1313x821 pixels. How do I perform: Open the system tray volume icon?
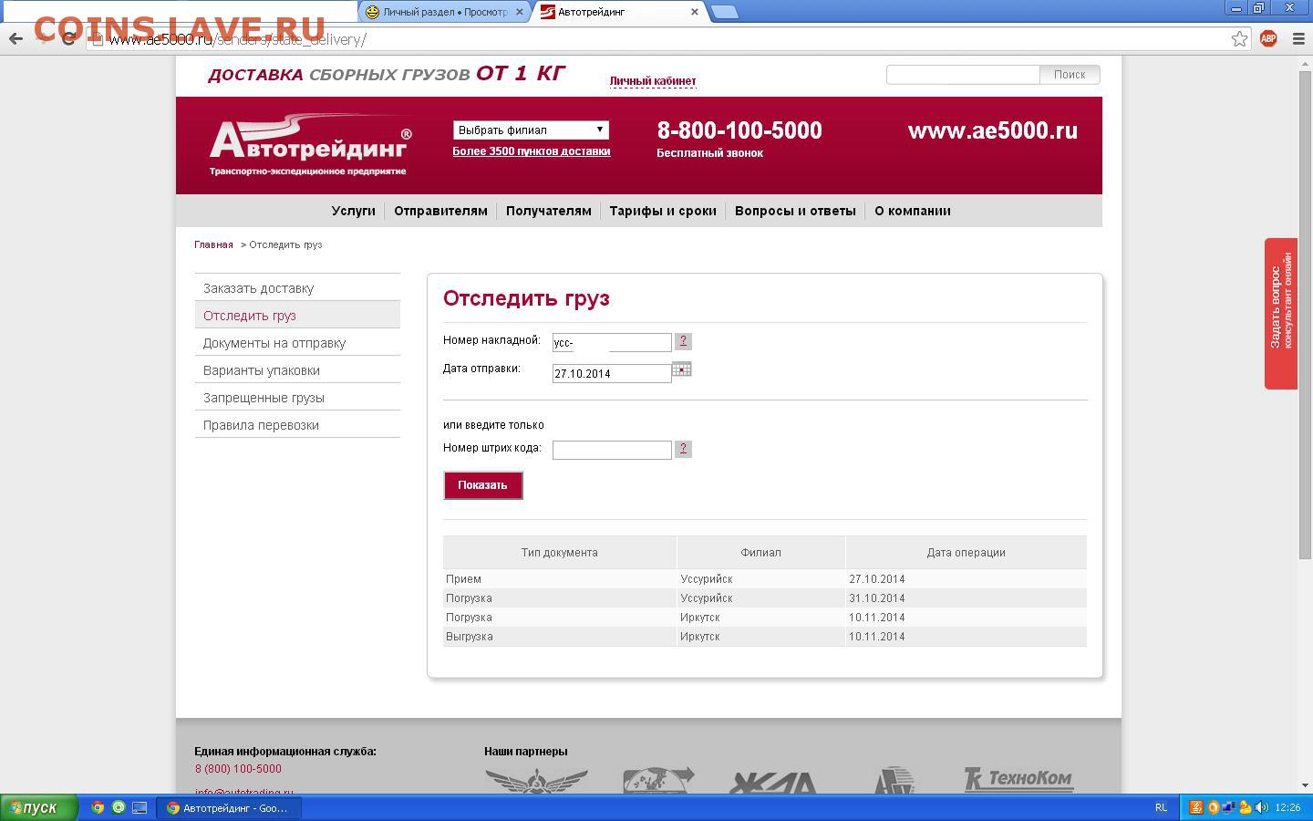coord(1262,807)
